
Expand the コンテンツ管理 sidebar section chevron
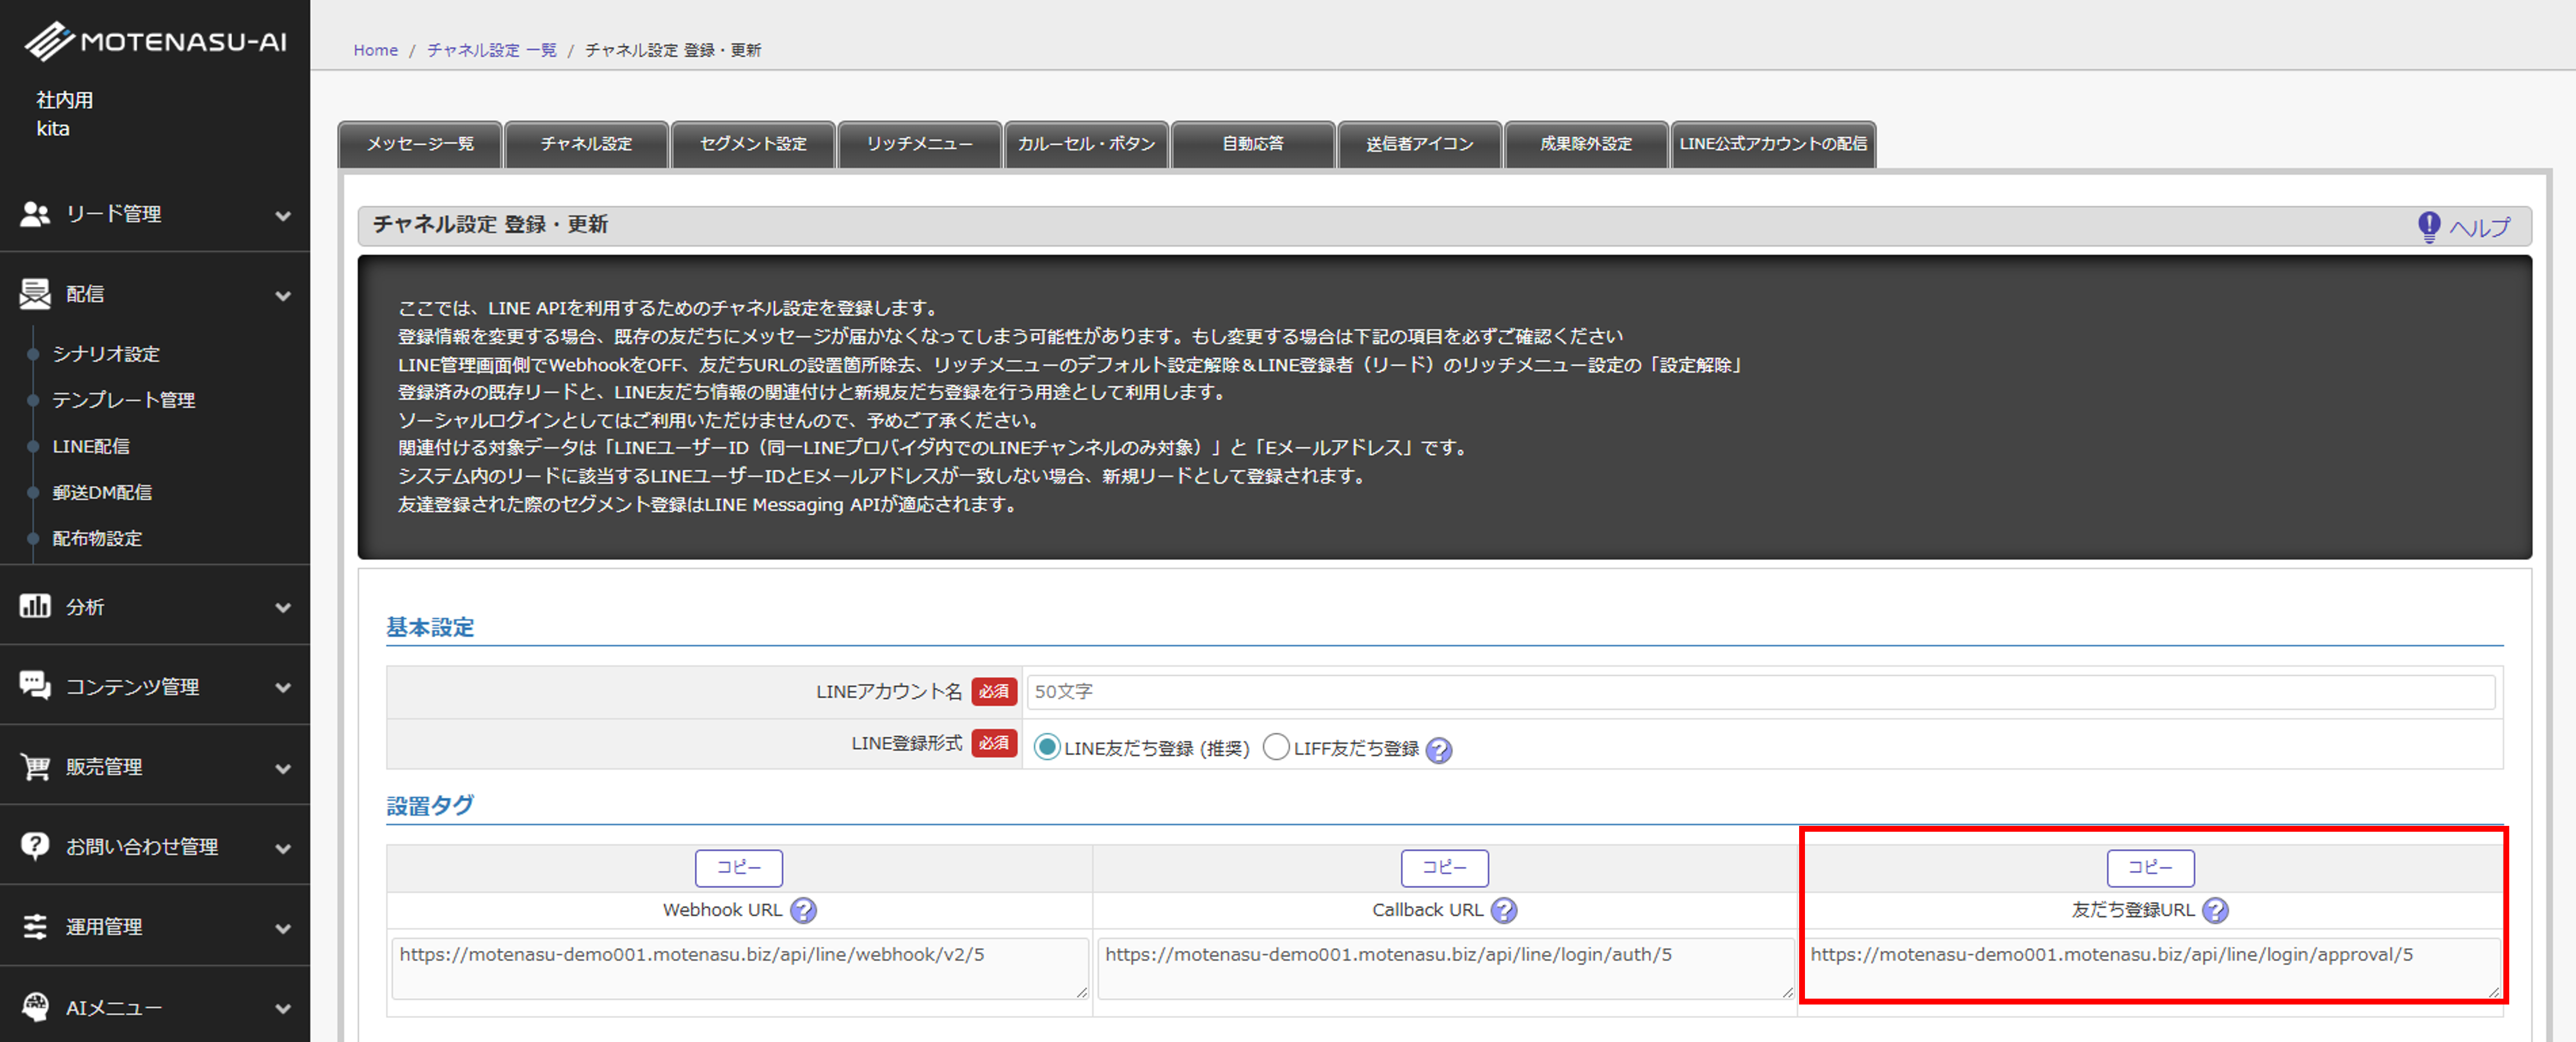(x=283, y=688)
